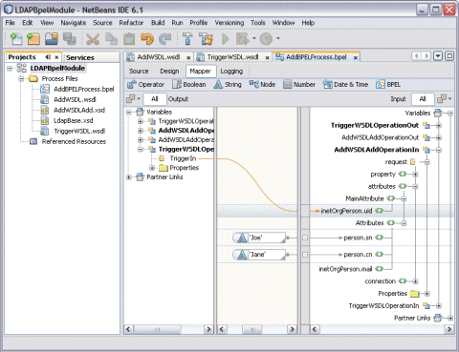Collapse the LDAPBpelModule project node
459x352 pixels.
(x=11, y=68)
